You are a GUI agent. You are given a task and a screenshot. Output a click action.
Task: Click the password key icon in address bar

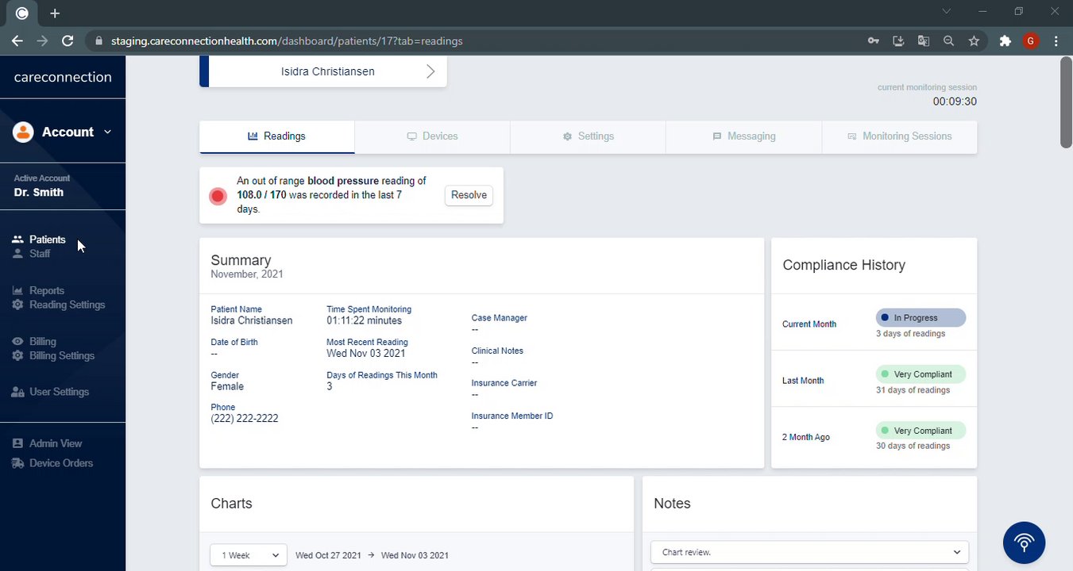pyautogui.click(x=874, y=40)
